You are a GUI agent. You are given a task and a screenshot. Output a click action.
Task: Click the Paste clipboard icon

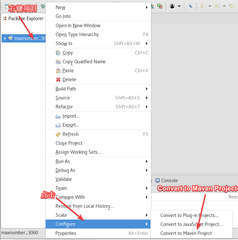[58, 71]
